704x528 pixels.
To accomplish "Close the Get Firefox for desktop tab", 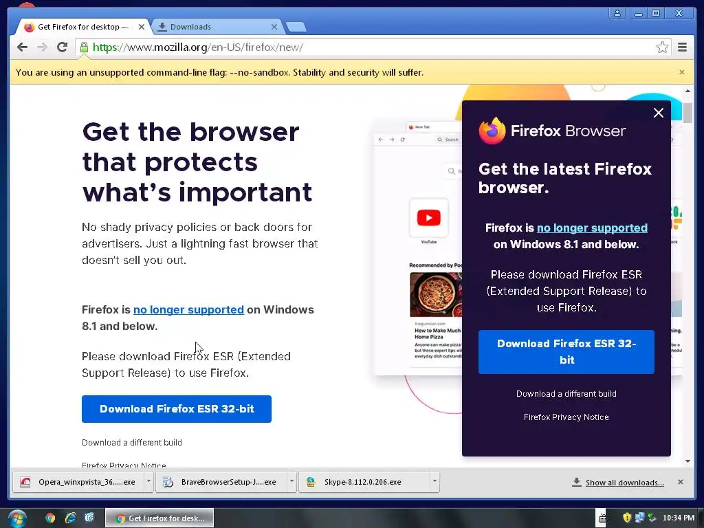I will click(x=142, y=27).
